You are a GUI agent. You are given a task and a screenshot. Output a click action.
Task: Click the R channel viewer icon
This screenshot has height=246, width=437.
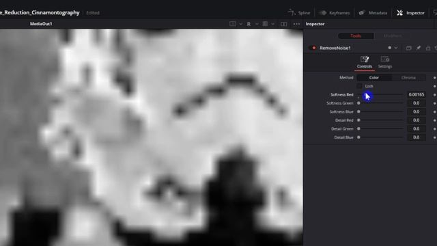coord(249,25)
